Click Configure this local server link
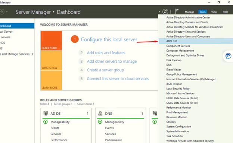The width and height of the screenshot is (233, 143). click(109, 39)
